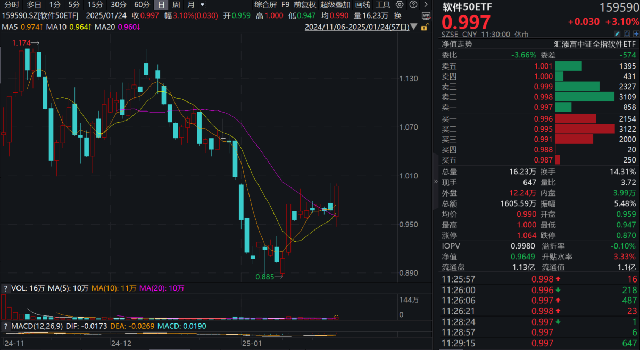Switch to 60分 minute chart tab
Screen dimensions: 640x350
click(142, 5)
